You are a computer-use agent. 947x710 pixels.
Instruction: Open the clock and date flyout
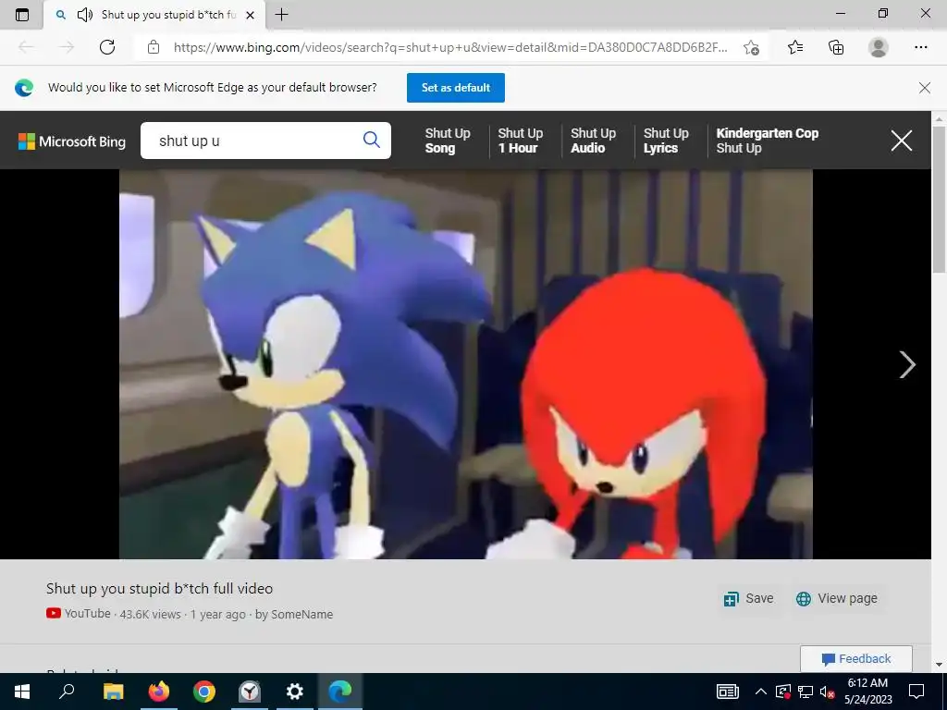[867, 692]
